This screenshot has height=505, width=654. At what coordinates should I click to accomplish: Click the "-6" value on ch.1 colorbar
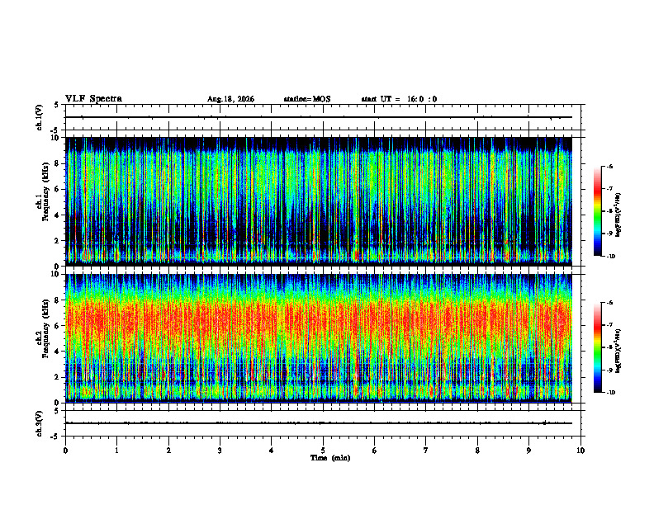610,166
